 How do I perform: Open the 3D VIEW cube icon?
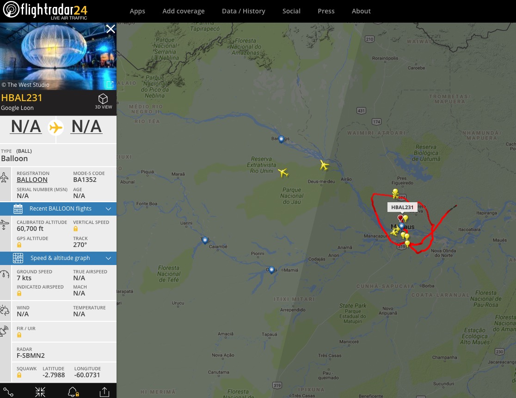[103, 99]
